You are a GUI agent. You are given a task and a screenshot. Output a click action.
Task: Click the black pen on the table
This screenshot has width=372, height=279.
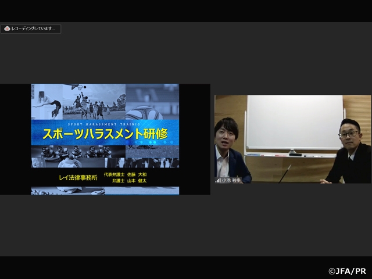285,173
